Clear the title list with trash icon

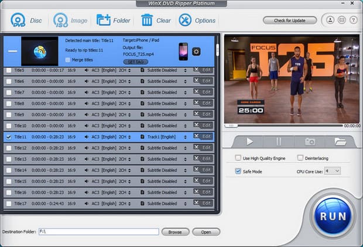[x=147, y=20]
